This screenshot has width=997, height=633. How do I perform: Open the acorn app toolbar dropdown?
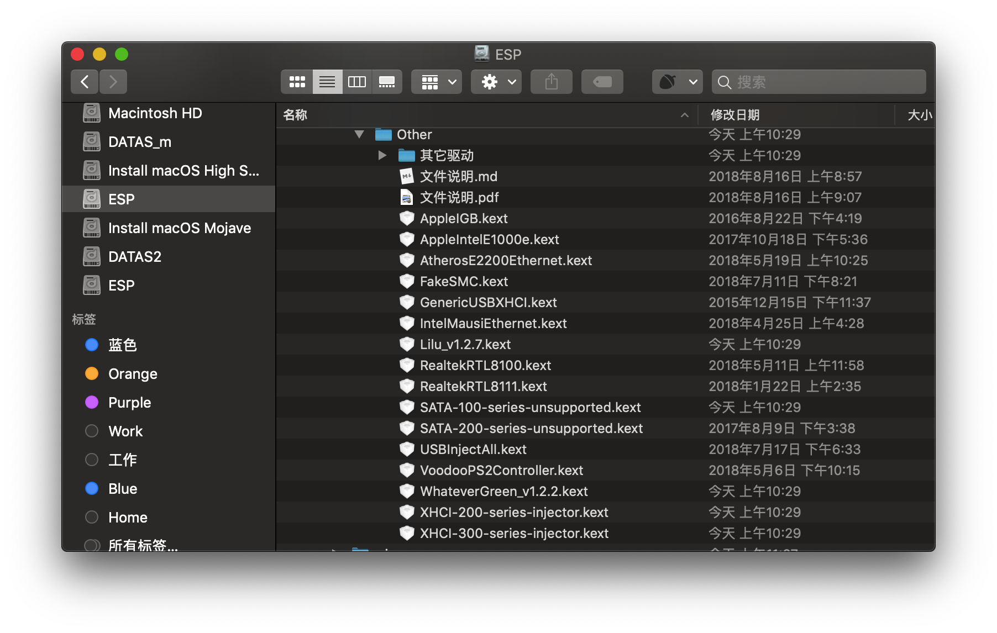point(678,82)
